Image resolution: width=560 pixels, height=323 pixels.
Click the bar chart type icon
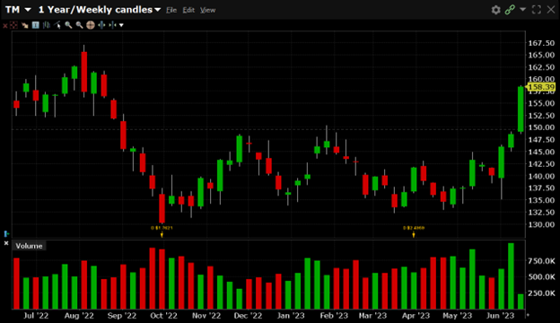pos(47,25)
